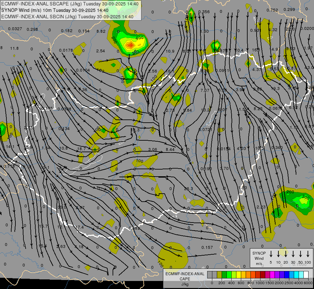Click the map value 0.299
Image resolution: width=314 pixels, height=289 pixels.
[289, 9]
